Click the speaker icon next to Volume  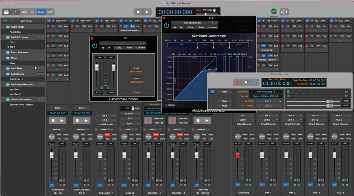click(x=284, y=12)
